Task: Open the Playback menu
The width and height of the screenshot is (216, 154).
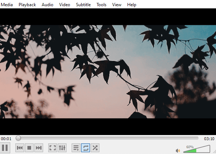Action: point(27,5)
